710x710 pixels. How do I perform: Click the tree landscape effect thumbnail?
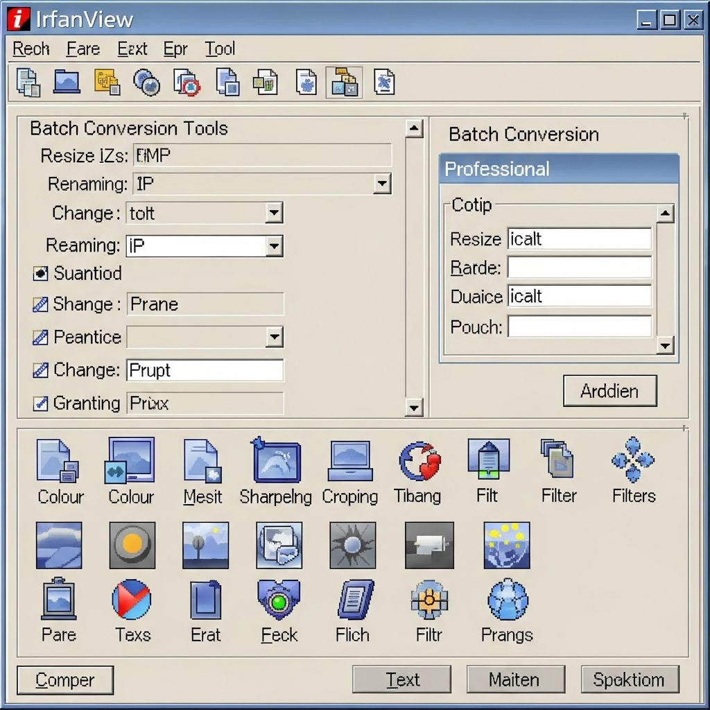tap(205, 545)
